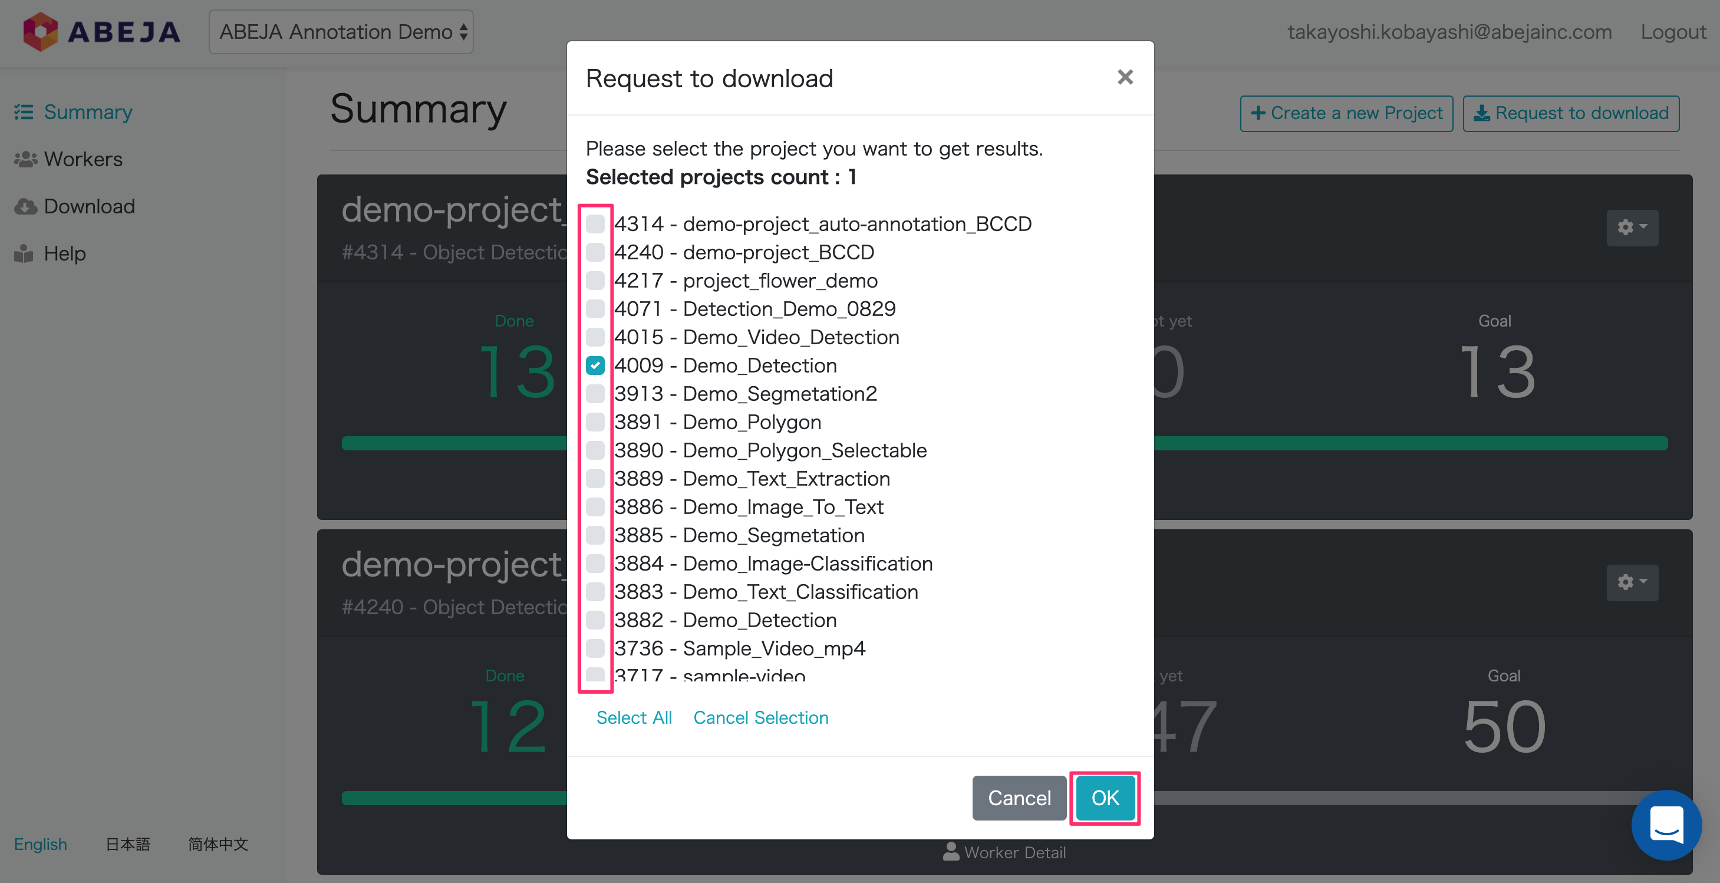Open gear settings for project #4240
This screenshot has height=883, width=1720.
[1632, 582]
